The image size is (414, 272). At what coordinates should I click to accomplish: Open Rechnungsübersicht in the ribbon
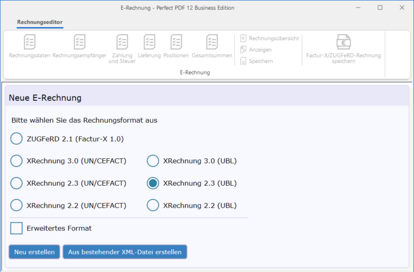pos(270,39)
